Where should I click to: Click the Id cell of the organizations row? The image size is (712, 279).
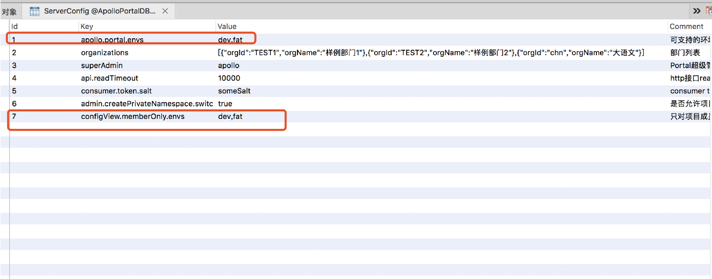click(44, 53)
